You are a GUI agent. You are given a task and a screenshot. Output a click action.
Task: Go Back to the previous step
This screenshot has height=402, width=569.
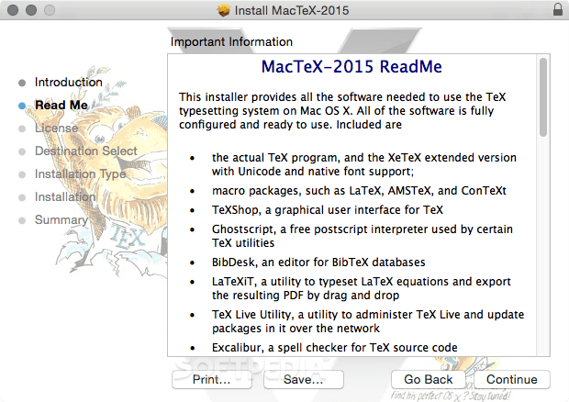[429, 379]
